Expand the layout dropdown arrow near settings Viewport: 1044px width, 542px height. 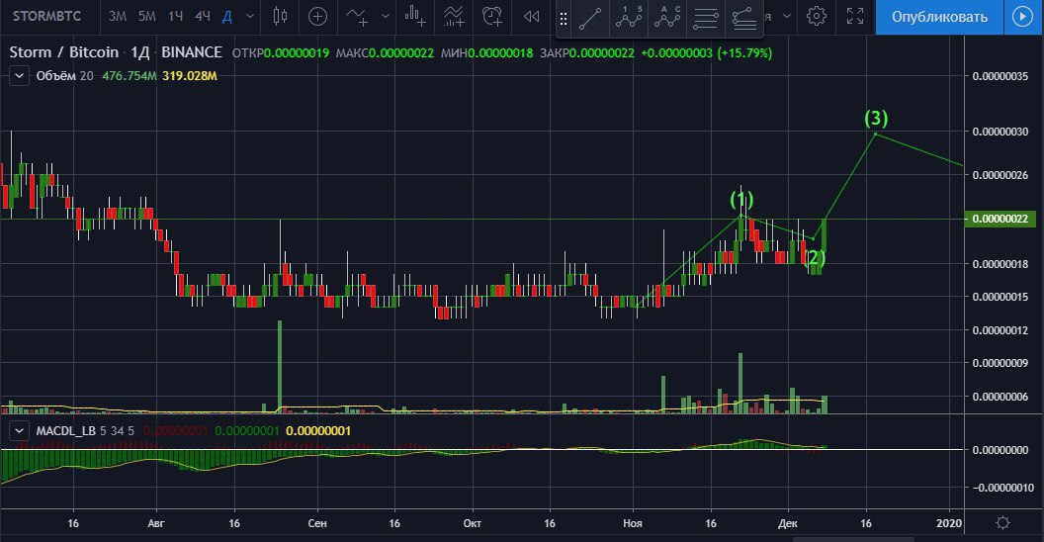tap(787, 16)
